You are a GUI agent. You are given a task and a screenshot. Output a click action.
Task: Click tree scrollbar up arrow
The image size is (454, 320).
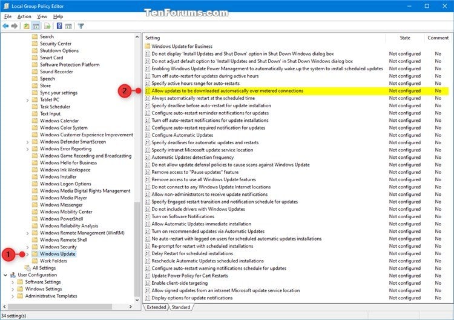coord(137,37)
